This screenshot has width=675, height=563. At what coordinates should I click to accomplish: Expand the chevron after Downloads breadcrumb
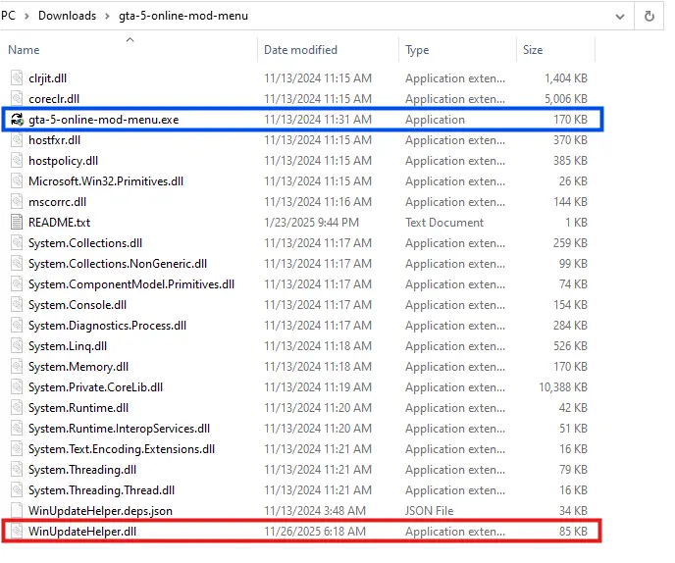point(107,16)
